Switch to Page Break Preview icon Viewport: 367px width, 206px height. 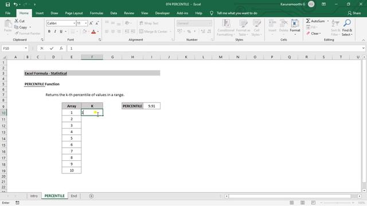[x=314, y=203]
